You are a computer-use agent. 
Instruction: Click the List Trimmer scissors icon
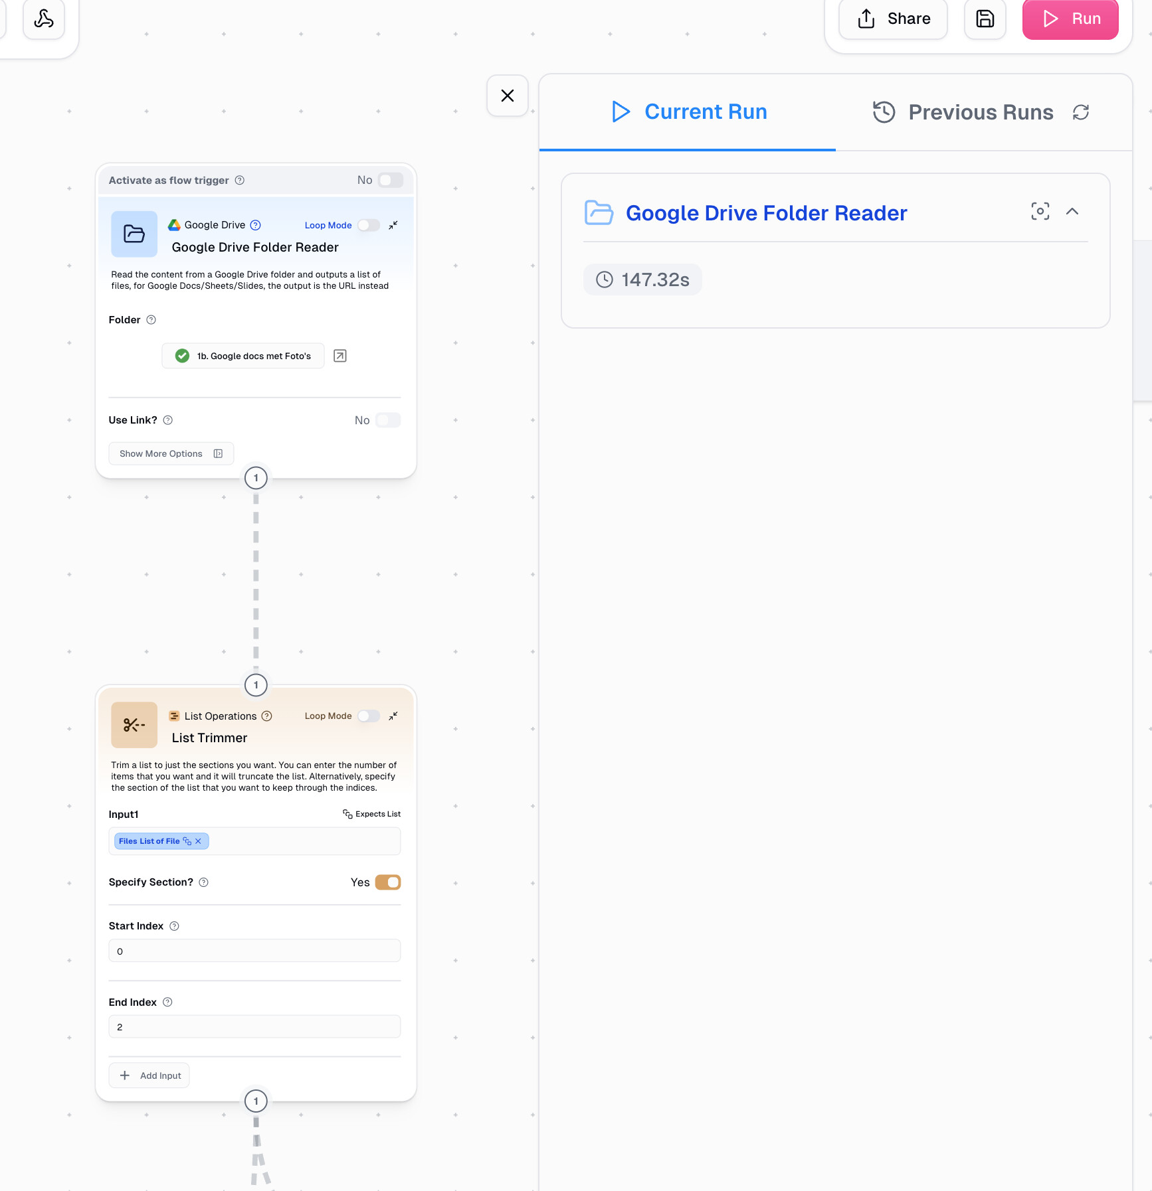click(x=134, y=725)
